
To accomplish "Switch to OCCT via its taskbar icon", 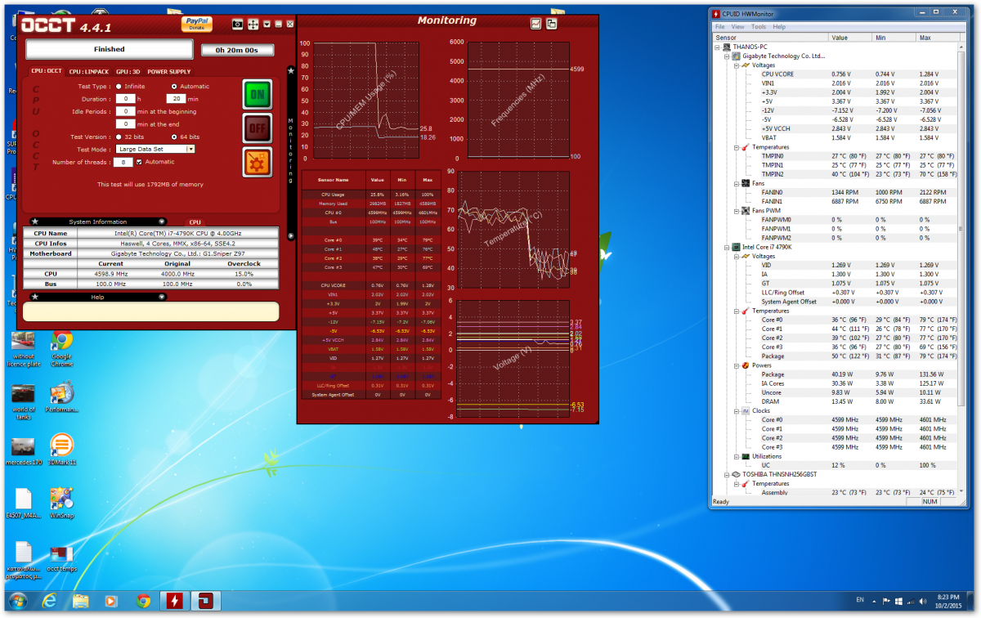I will [204, 602].
